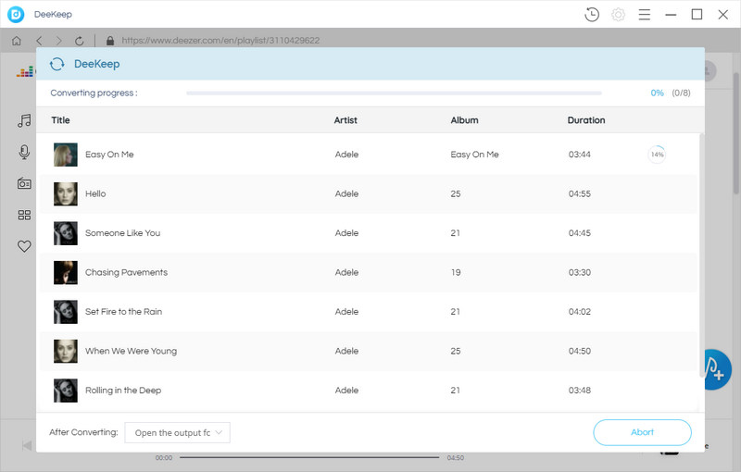Viewport: 741px width, 472px height.
Task: Select the When We Were Young title
Action: (131, 351)
